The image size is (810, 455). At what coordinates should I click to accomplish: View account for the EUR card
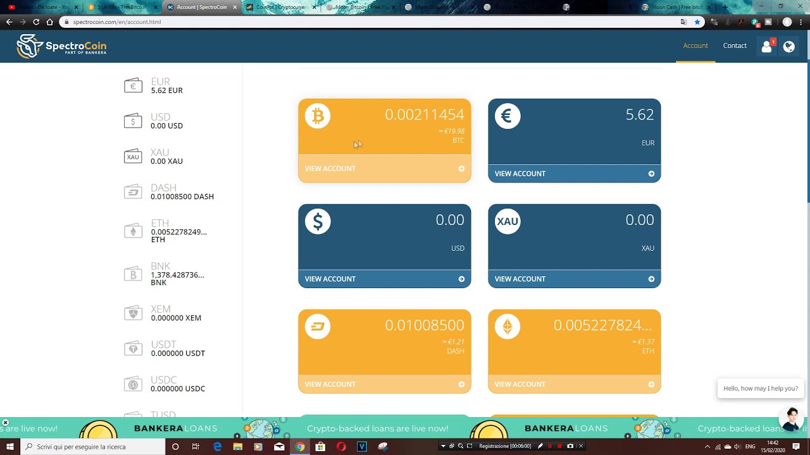(x=575, y=174)
